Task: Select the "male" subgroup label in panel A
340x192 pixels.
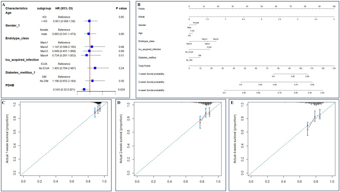Action: coord(44,34)
